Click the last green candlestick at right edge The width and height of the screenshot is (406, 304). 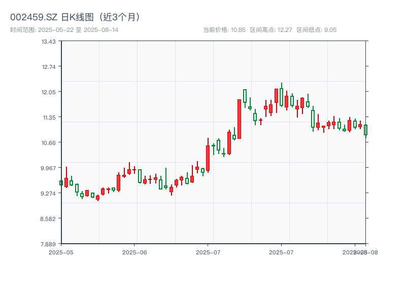[x=365, y=130]
